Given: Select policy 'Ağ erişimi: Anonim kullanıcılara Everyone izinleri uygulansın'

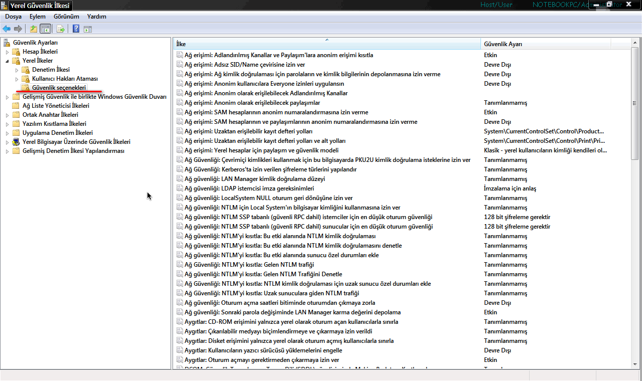Looking at the screenshot, I should pos(264,84).
